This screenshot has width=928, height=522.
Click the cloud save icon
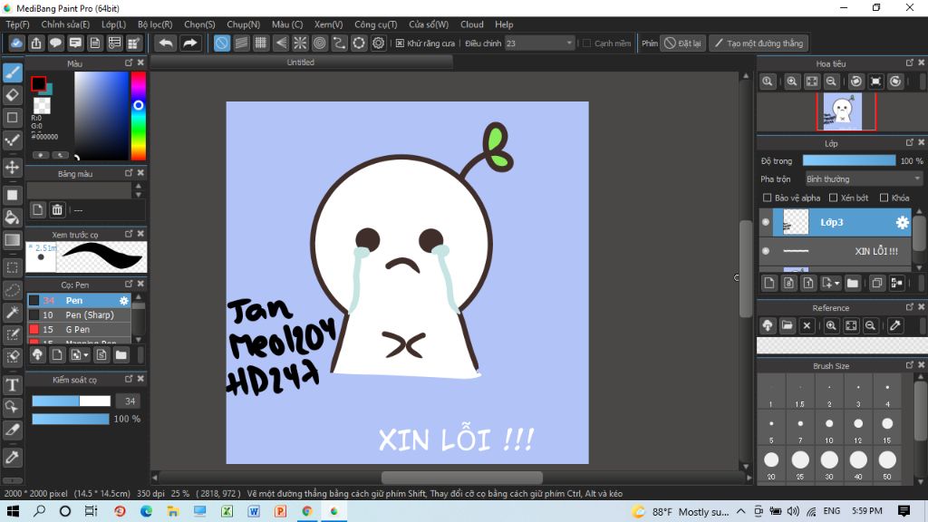click(x=16, y=43)
